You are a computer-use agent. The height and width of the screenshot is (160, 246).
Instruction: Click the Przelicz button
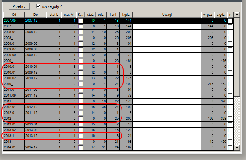19,6
